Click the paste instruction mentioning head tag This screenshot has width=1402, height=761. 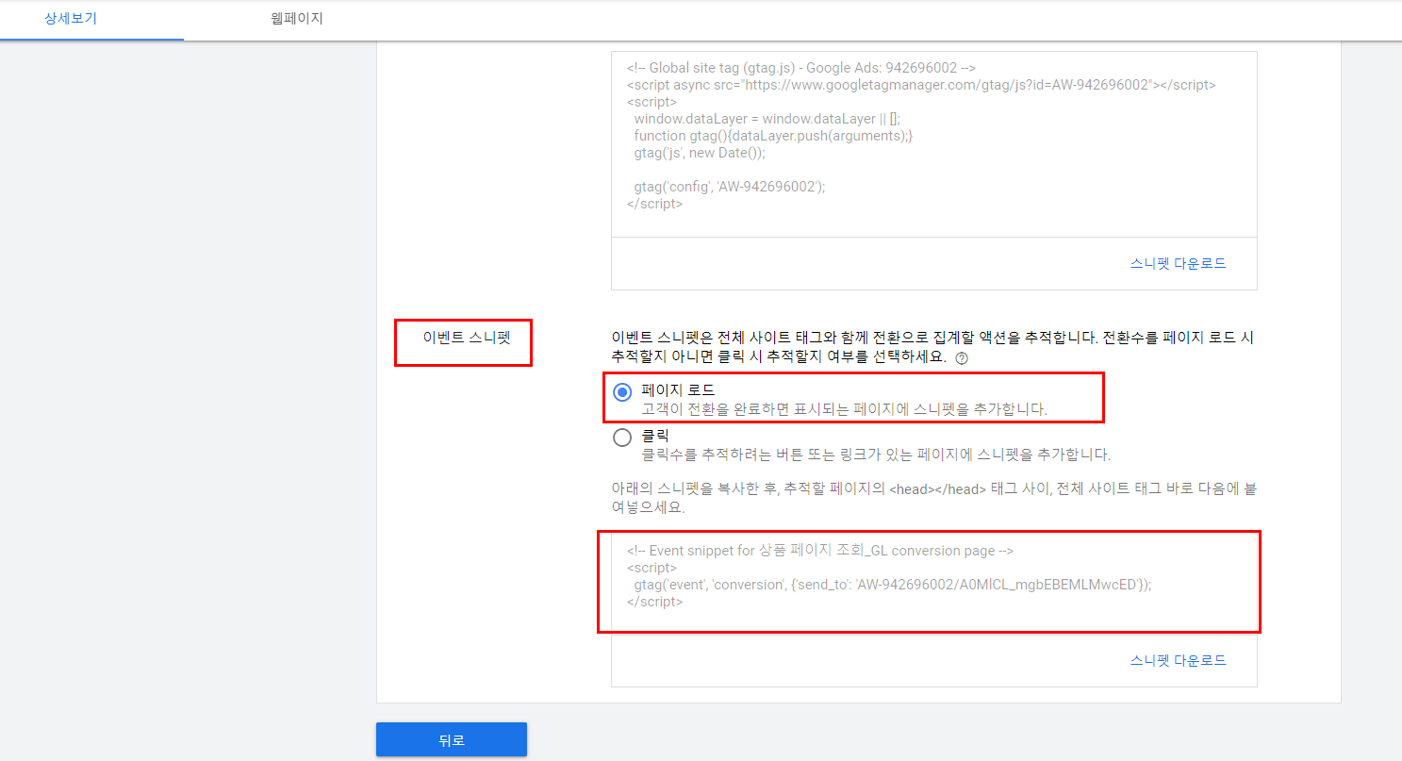936,498
